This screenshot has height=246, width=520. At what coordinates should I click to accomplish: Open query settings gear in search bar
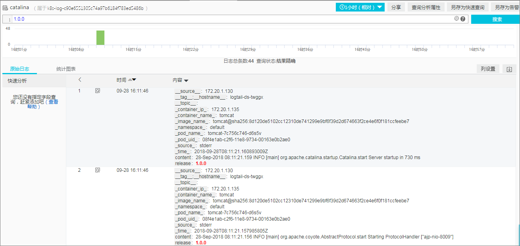click(456, 19)
